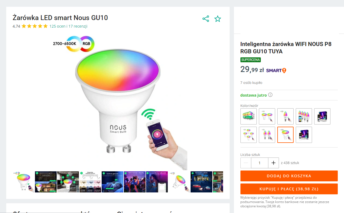The image size is (344, 213).
Task: Select the four-pack candle bulbs variant
Action: point(304,116)
